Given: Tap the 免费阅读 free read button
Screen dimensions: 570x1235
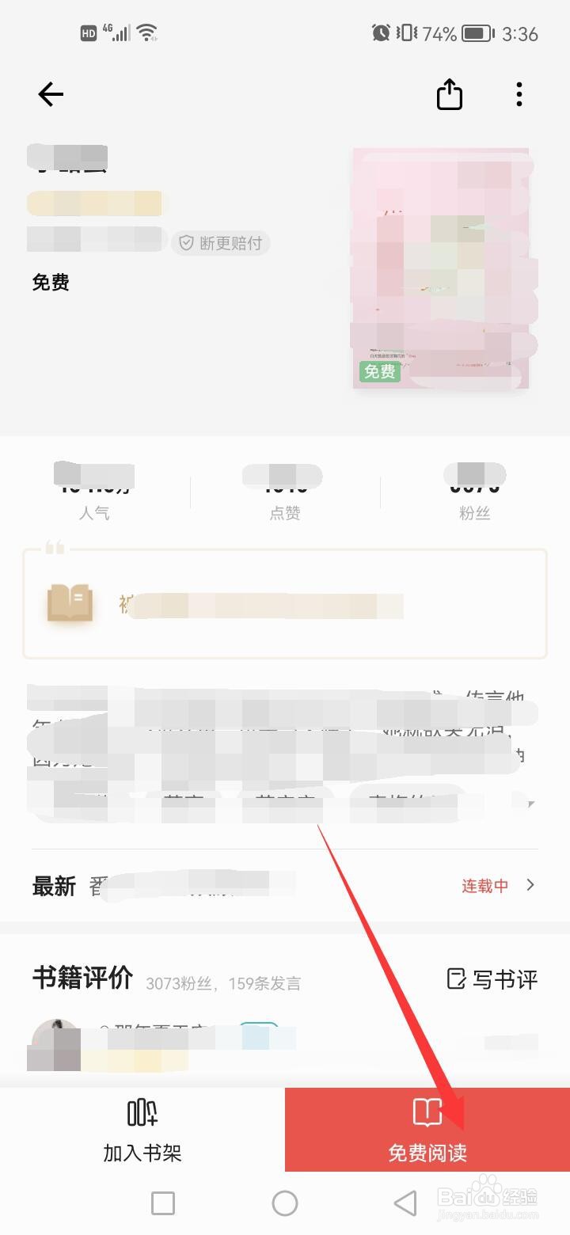Looking at the screenshot, I should click(427, 1130).
